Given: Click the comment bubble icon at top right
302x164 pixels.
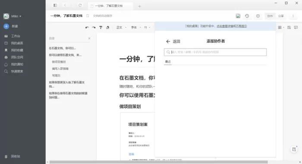Looking at the screenshot, I should 296,28.
